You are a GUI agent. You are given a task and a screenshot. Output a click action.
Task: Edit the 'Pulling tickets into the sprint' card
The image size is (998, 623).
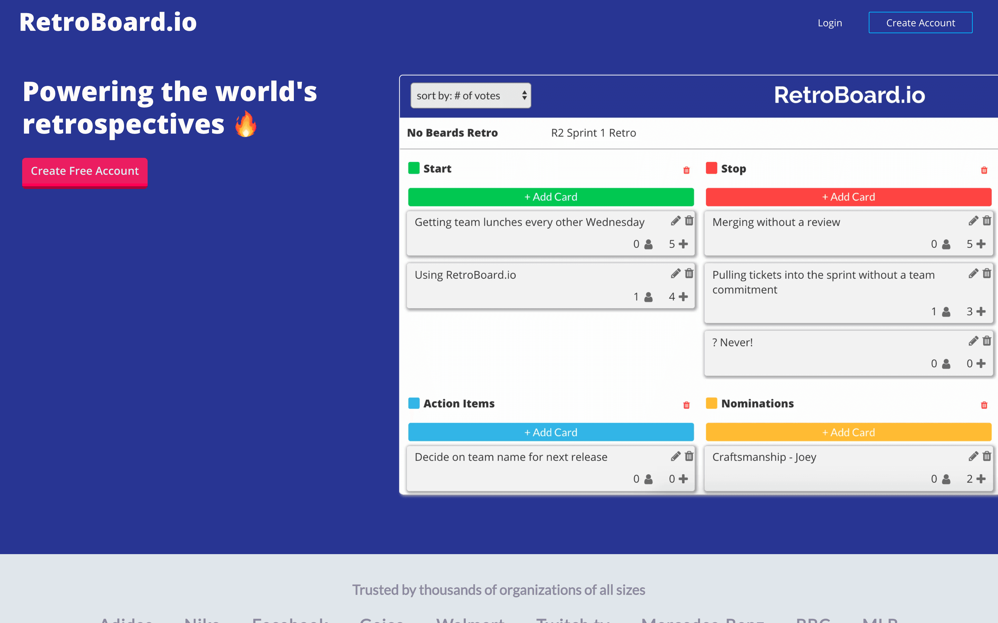click(973, 273)
